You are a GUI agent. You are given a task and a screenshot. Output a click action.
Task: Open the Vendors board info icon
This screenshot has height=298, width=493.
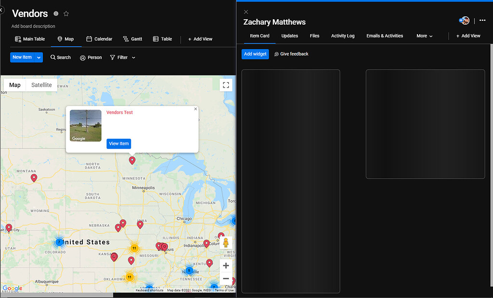pyautogui.click(x=56, y=13)
